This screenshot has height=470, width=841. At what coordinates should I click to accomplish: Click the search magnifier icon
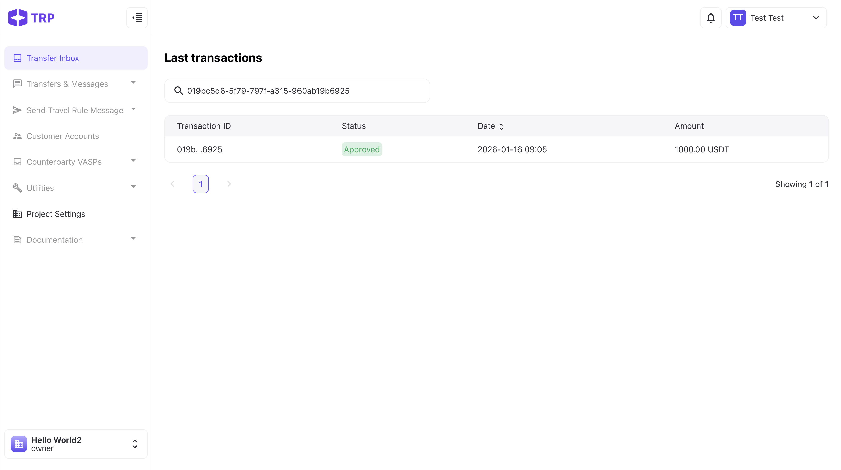[178, 91]
